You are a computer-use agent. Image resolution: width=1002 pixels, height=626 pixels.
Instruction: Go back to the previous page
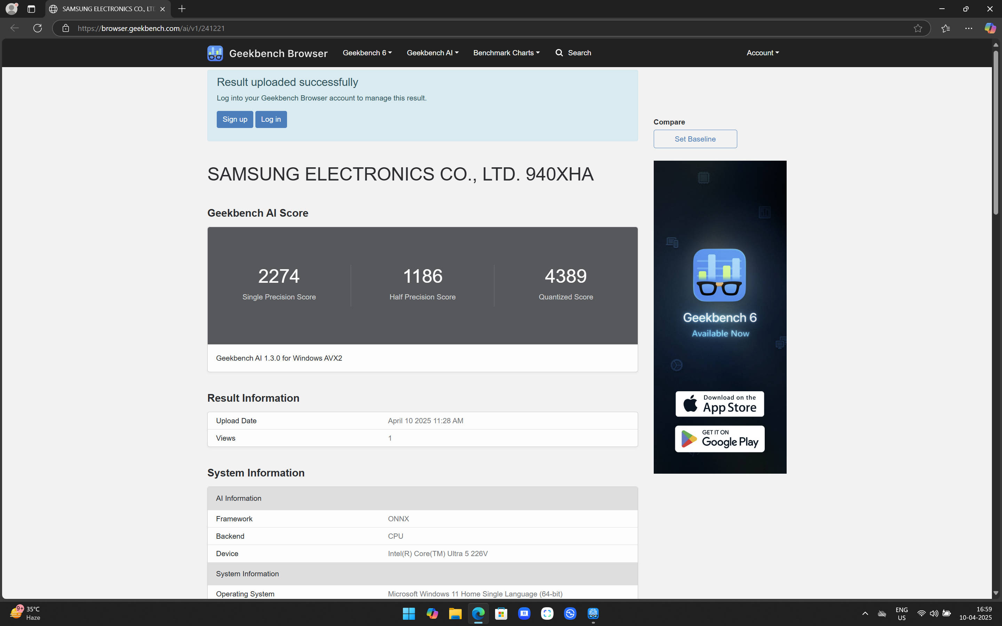(15, 28)
